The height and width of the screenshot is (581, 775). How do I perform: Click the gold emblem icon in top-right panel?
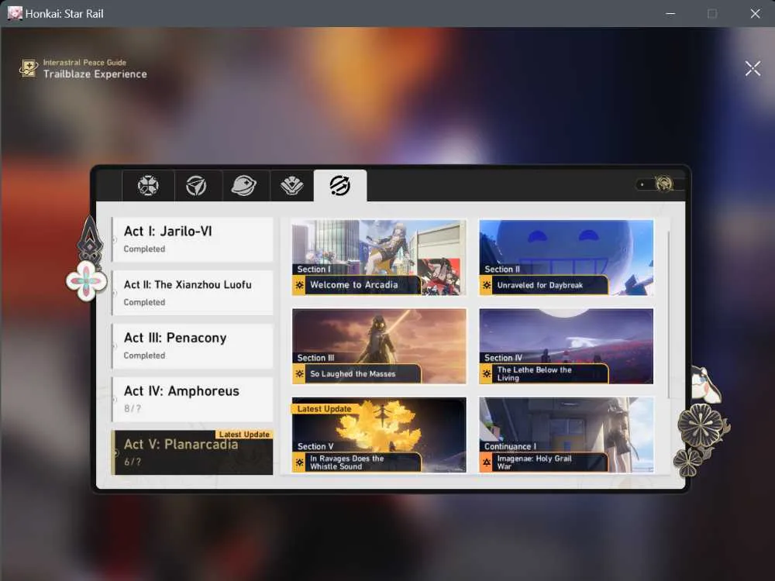coord(664,184)
